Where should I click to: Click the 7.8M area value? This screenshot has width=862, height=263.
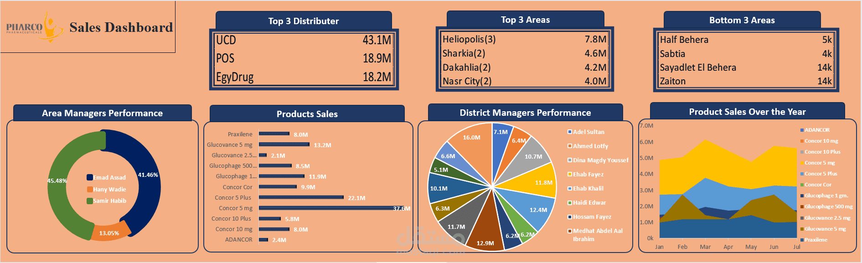[595, 39]
